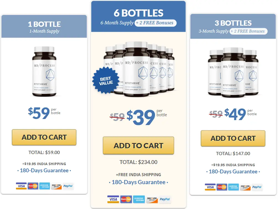Click 180-Days Guarantee under 1 Bottle

44,170
